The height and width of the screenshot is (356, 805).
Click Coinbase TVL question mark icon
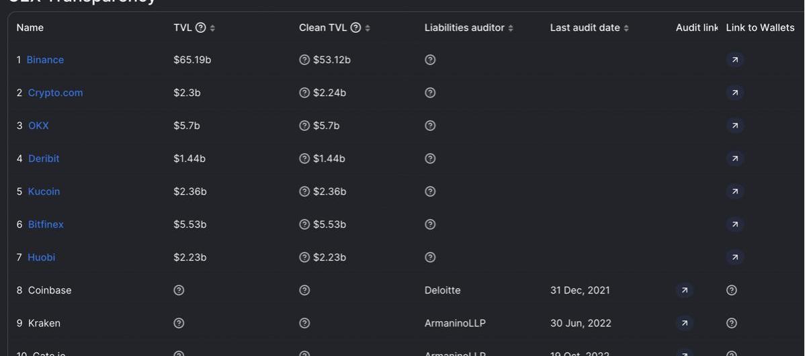point(179,290)
